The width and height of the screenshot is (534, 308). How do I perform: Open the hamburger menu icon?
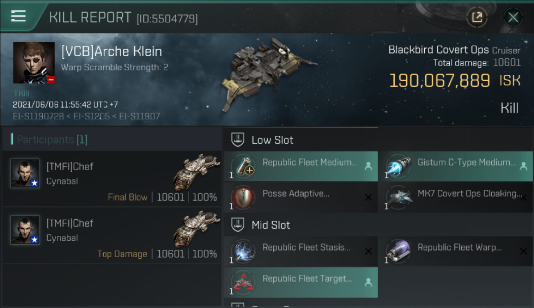(18, 16)
